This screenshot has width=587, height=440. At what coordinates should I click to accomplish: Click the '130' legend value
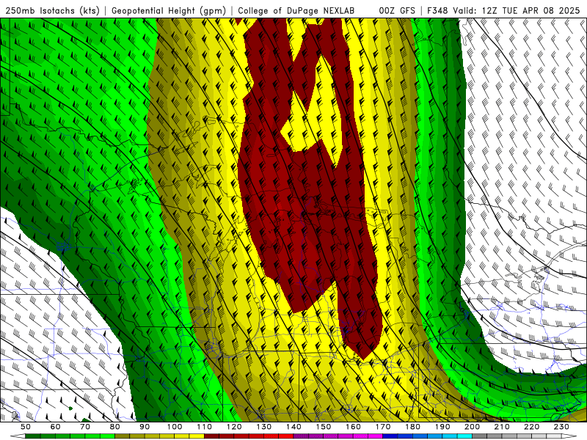pyautogui.click(x=264, y=427)
